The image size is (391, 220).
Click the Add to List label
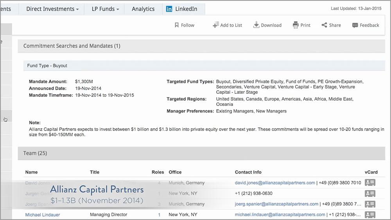(231, 25)
